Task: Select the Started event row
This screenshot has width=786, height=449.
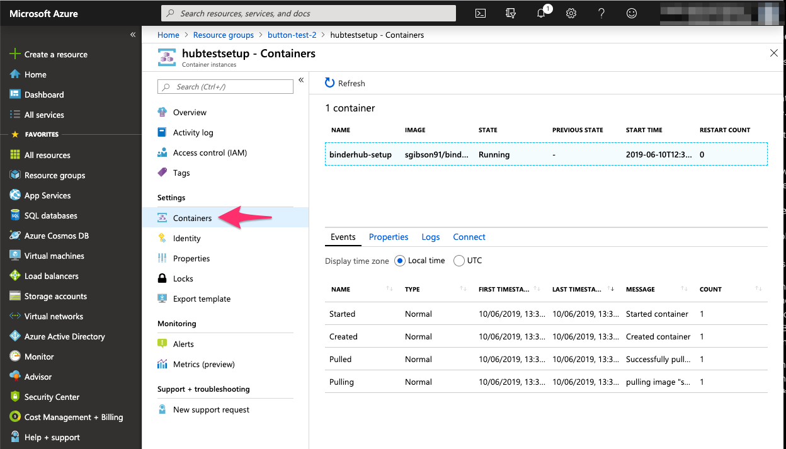Action: (546, 314)
